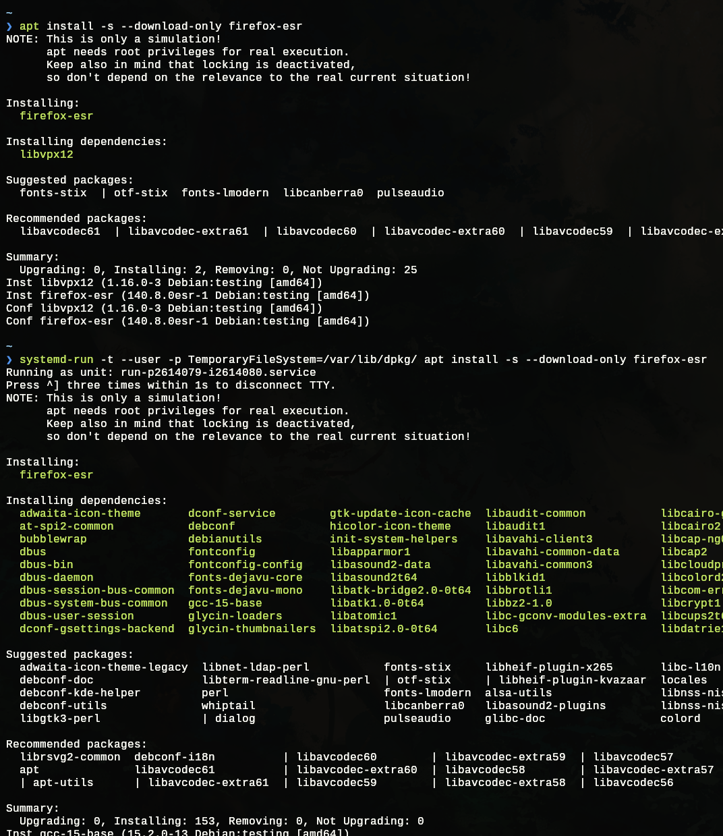723x836 pixels.
Task: Select 'dconf-service' package name
Action: pyautogui.click(x=232, y=513)
